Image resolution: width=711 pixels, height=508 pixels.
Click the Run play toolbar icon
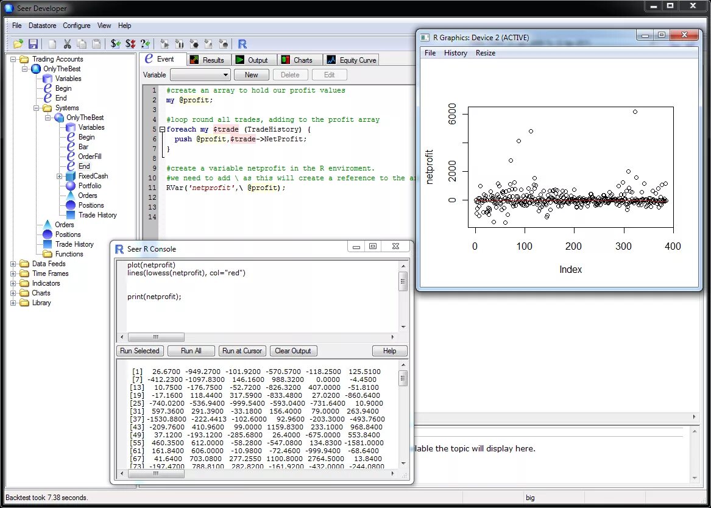[164, 43]
